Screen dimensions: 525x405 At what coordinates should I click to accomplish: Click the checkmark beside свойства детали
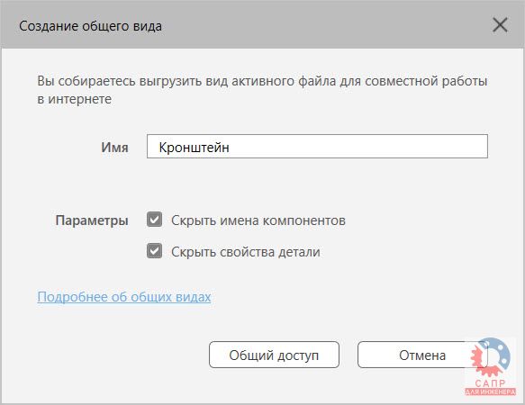(154, 251)
